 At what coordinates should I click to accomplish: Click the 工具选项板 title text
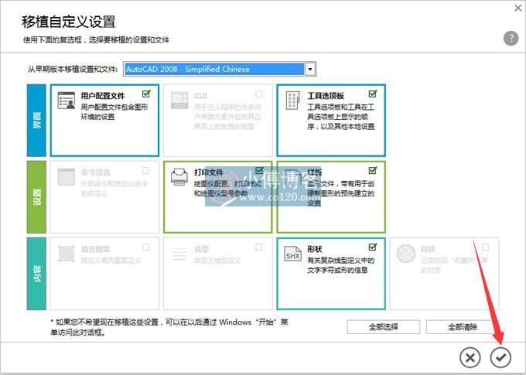[x=326, y=96]
